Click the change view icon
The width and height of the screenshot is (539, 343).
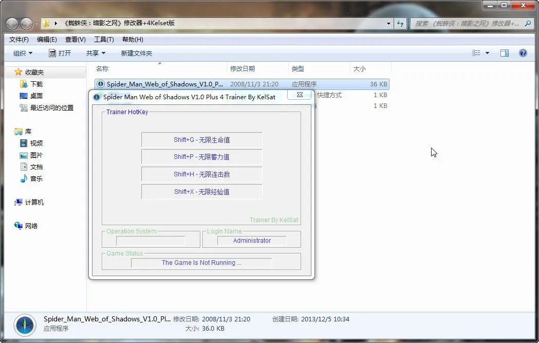click(x=476, y=53)
